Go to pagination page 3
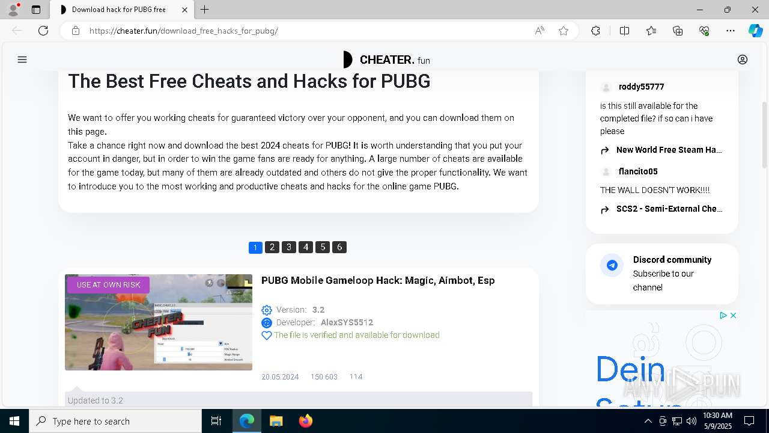Image resolution: width=769 pixels, height=433 pixels. pyautogui.click(x=289, y=247)
